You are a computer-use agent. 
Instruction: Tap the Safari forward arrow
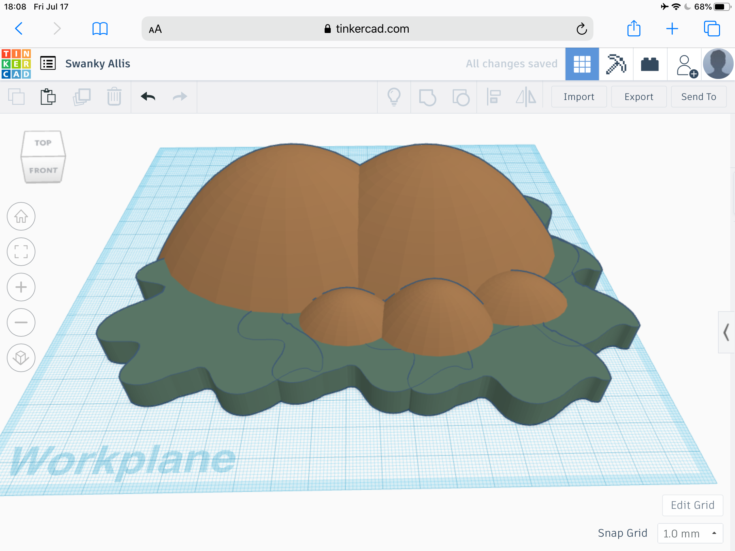point(57,29)
